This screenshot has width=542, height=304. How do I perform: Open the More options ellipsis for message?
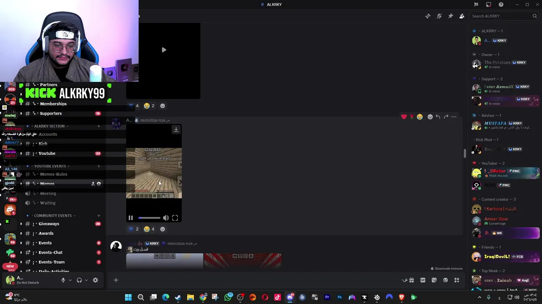454,117
